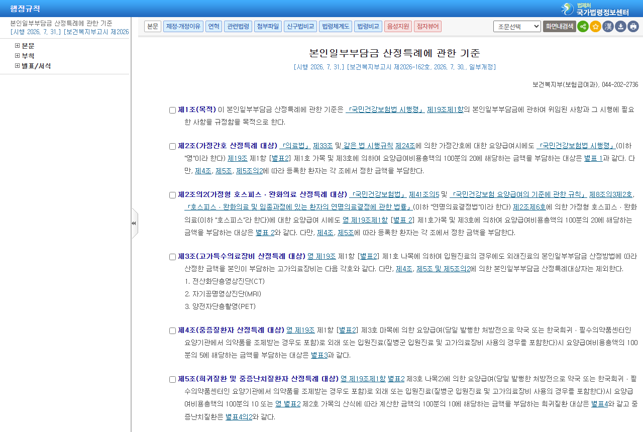This screenshot has width=643, height=432.
Task: Show the 신구법비교 tab
Action: (x=300, y=26)
